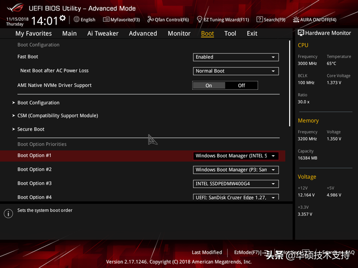
Task: Switch to EzMode(F7)
Action: coord(250,252)
